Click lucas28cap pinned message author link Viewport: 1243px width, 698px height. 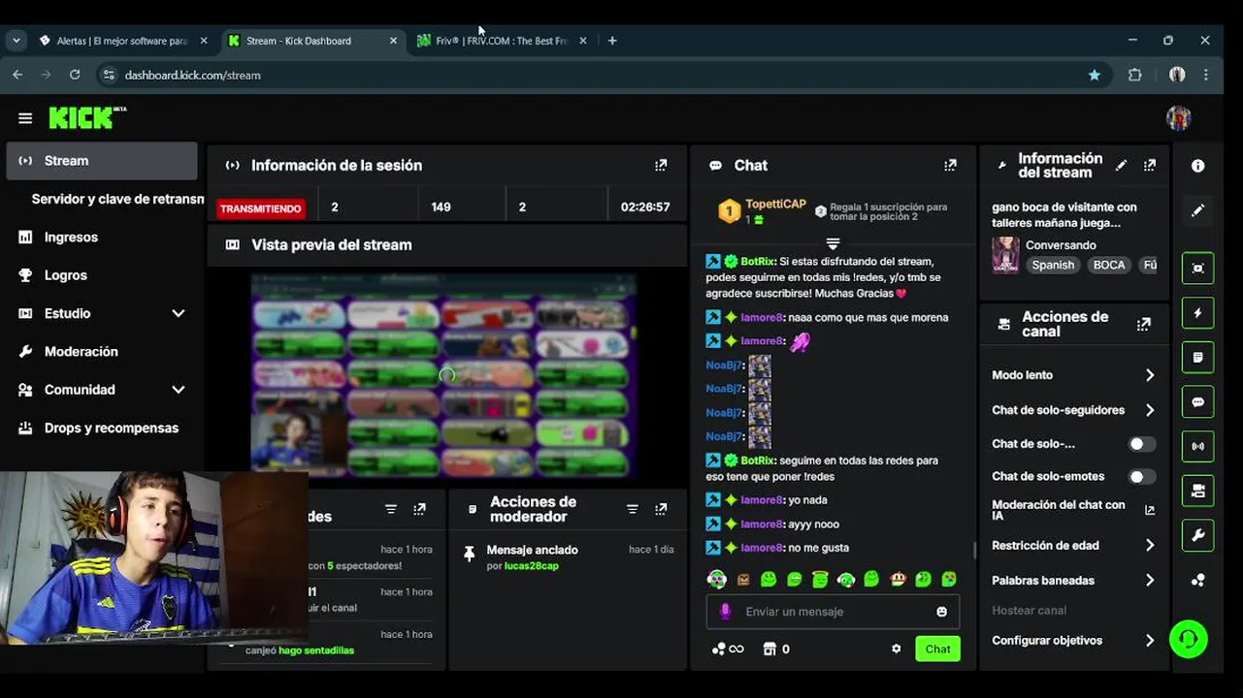532,566
